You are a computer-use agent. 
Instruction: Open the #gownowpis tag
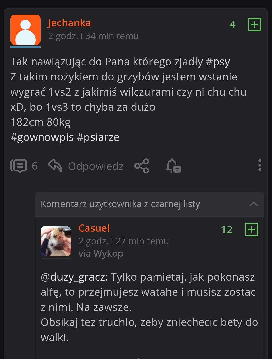[x=42, y=137]
